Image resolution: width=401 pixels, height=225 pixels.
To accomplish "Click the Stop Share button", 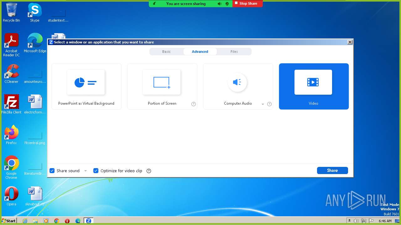I will pos(247,3).
